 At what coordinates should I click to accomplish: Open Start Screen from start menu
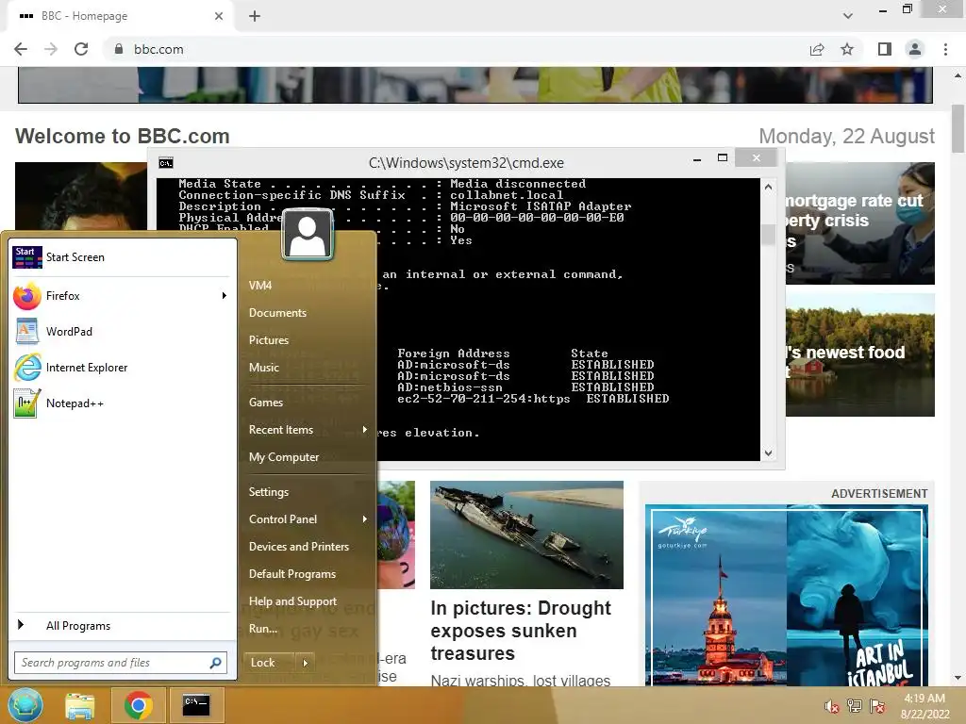(x=122, y=257)
